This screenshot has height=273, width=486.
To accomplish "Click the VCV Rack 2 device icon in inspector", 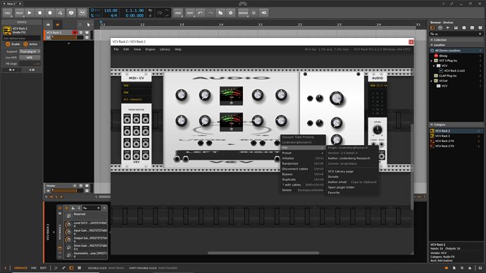I will [x=7, y=30].
